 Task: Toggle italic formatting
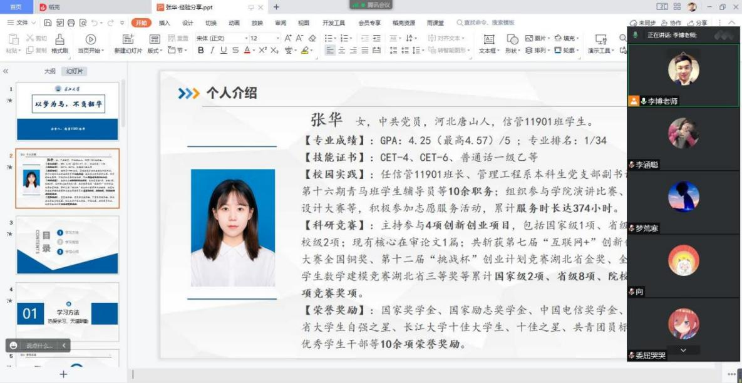(x=212, y=51)
